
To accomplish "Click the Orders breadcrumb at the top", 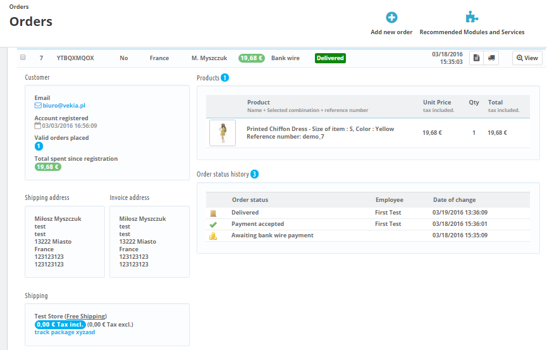I will point(19,6).
